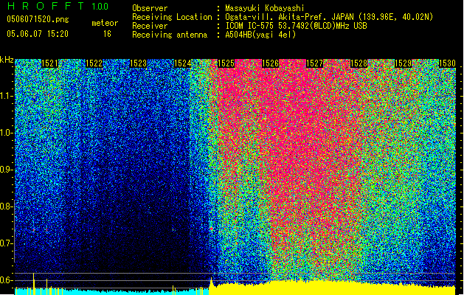This screenshot has height=295, width=464.
Task: Click the 1528 time marker label
Action: click(x=359, y=63)
